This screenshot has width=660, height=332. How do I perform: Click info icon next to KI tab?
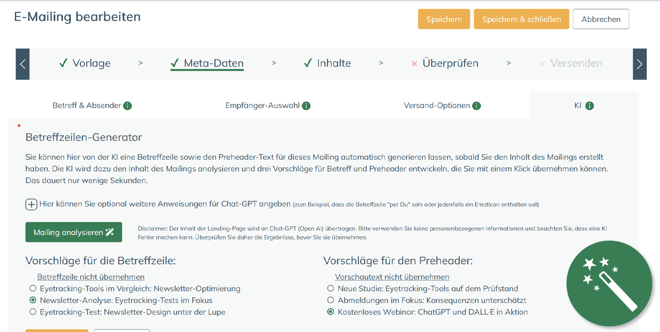589,106
